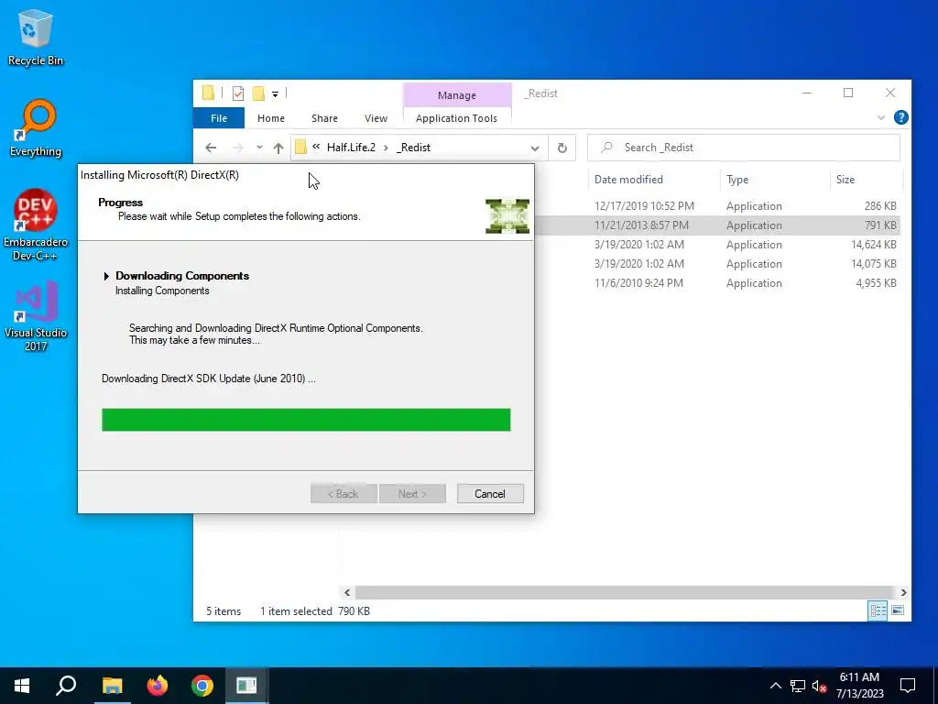Click the Explorer title bar folder icon

point(208,93)
